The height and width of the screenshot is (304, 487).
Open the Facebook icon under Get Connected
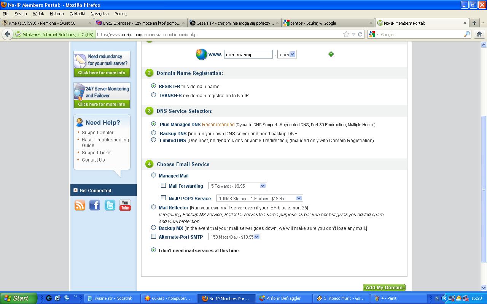(95, 205)
